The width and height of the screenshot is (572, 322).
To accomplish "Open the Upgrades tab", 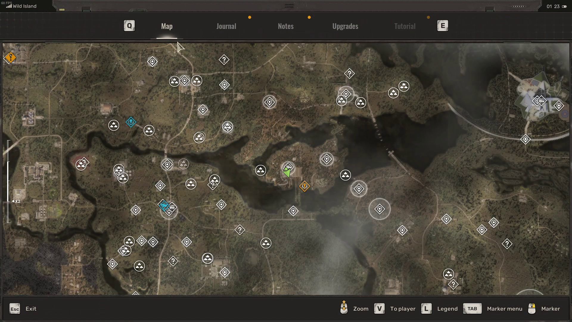I will (x=345, y=26).
